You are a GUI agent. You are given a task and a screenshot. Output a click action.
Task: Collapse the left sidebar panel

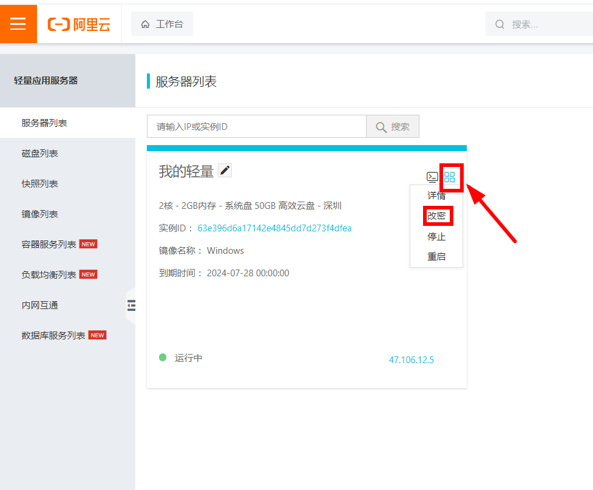(131, 305)
